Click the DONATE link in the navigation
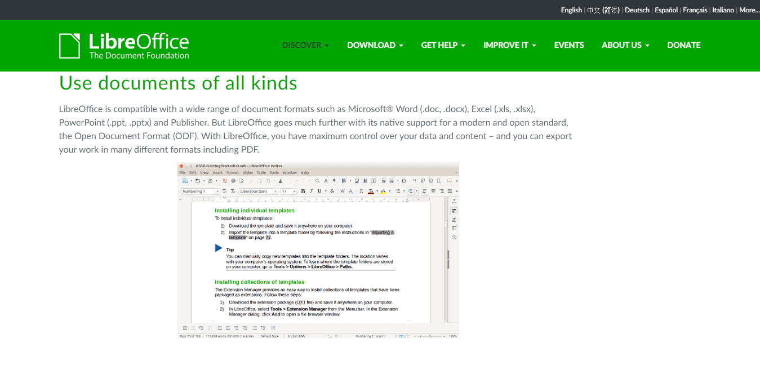This screenshot has height=370, width=760. coord(684,45)
